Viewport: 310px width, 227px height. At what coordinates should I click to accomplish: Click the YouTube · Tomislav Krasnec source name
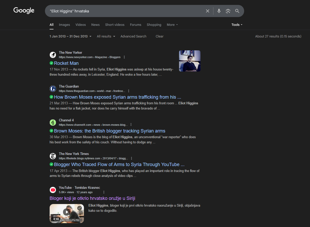point(79,187)
